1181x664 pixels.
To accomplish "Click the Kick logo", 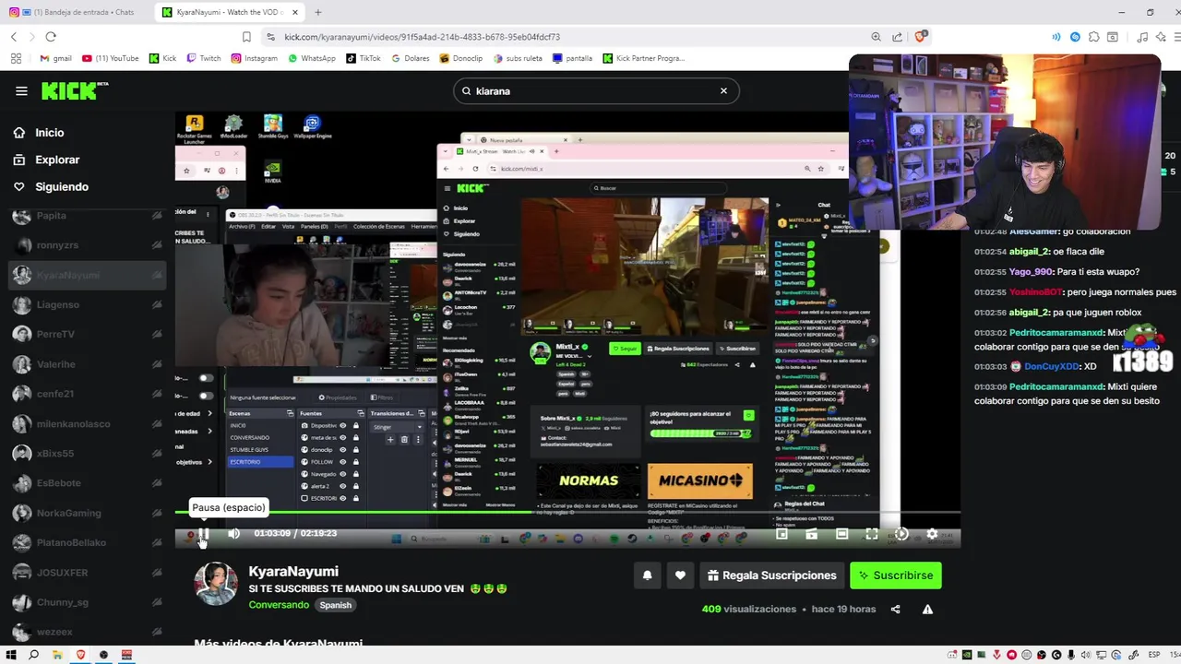I will (x=75, y=90).
